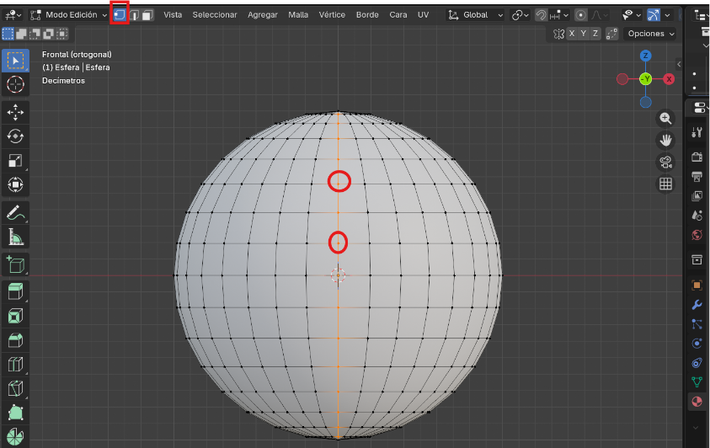Viewport: 710px width, 448px height.
Task: Activate the Extrude Region tool
Action: click(15, 291)
